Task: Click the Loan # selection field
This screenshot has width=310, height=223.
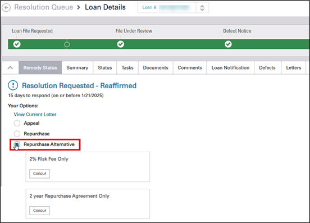Action: pos(167,8)
